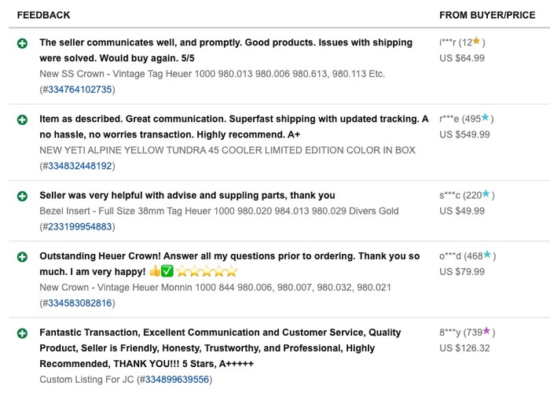550x393 pixels.
Task: Click turquoise star next to buyer s***c
Action: [486, 195]
